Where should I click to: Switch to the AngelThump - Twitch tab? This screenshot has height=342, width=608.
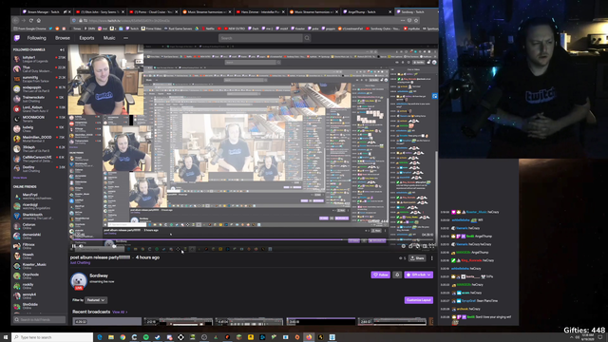tap(367, 12)
